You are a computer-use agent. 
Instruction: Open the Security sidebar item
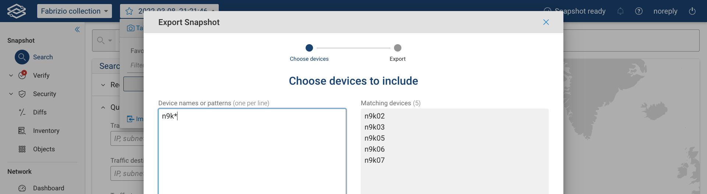point(45,94)
